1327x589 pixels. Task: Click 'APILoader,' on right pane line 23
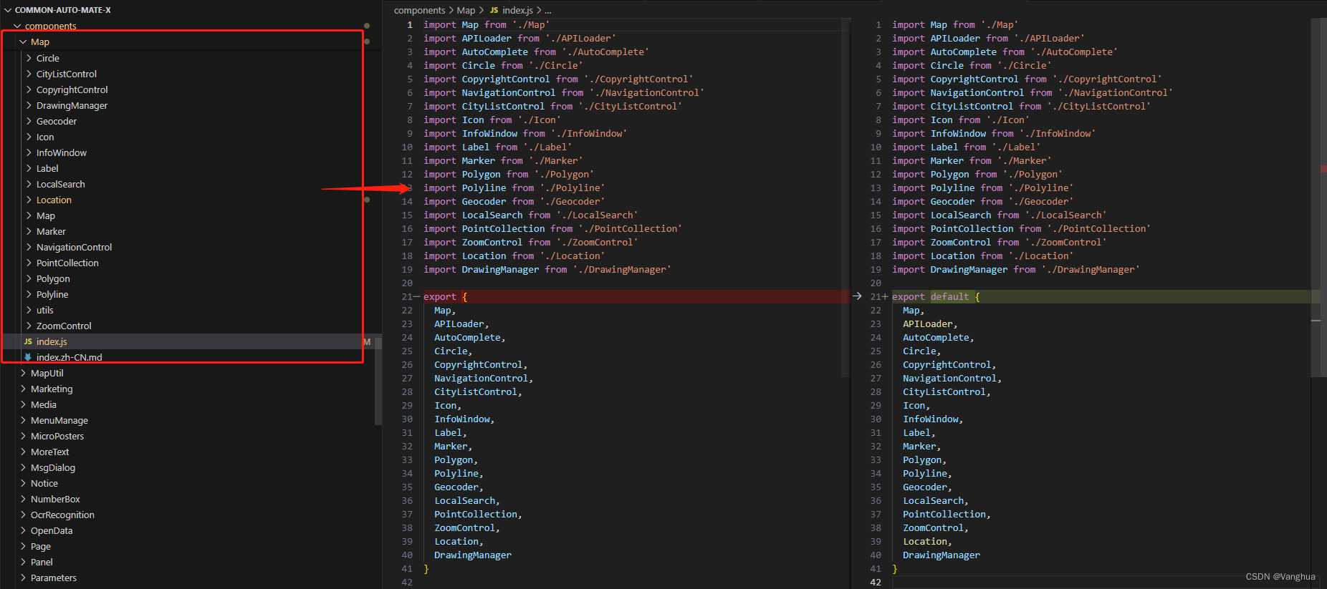[x=930, y=323]
